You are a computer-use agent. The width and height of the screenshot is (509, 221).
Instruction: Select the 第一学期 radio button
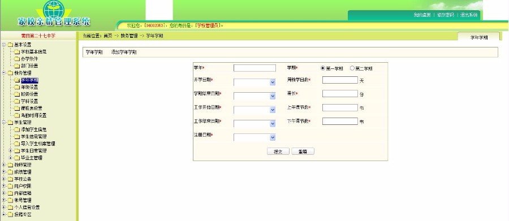323,68
